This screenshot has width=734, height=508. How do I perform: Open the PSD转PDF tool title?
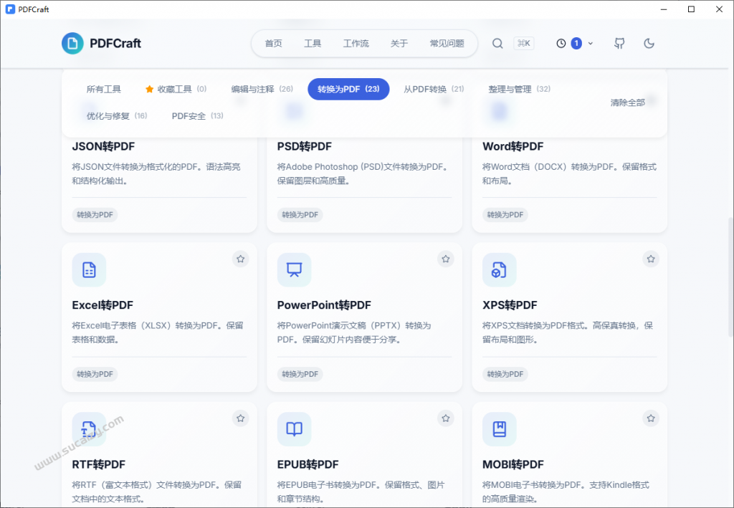tap(304, 146)
